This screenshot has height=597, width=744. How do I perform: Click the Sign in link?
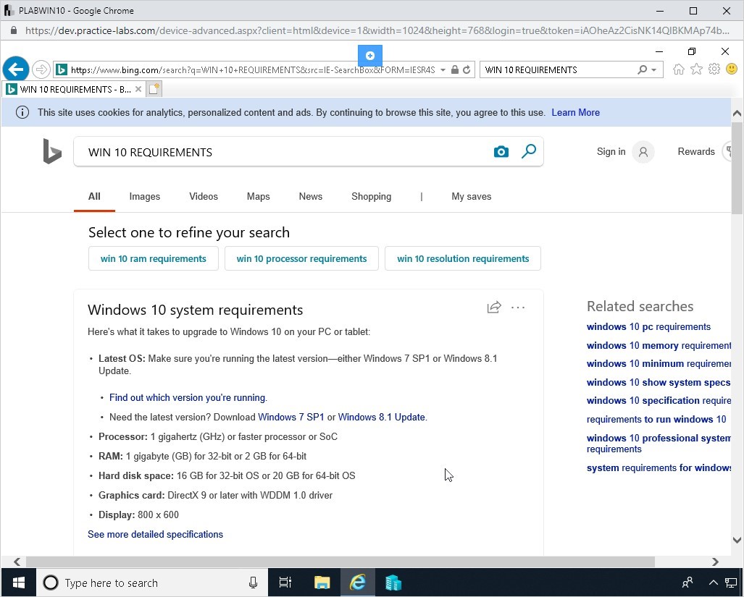pyautogui.click(x=611, y=152)
